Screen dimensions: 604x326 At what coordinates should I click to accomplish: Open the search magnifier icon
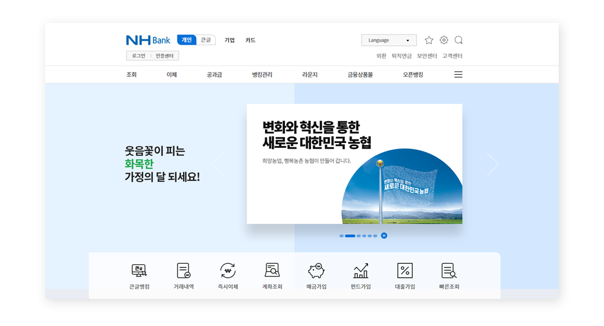tap(458, 40)
